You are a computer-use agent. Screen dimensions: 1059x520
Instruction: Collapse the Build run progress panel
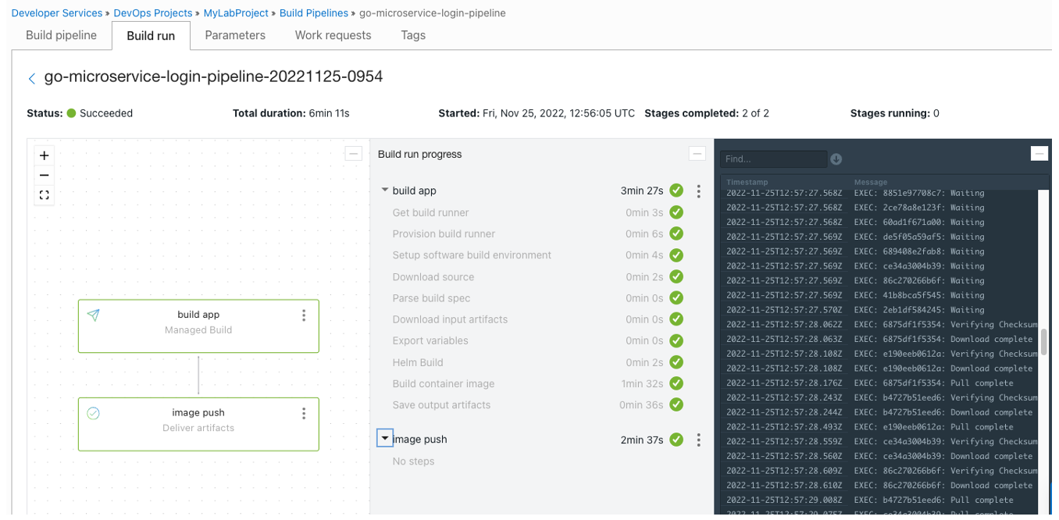pyautogui.click(x=697, y=153)
